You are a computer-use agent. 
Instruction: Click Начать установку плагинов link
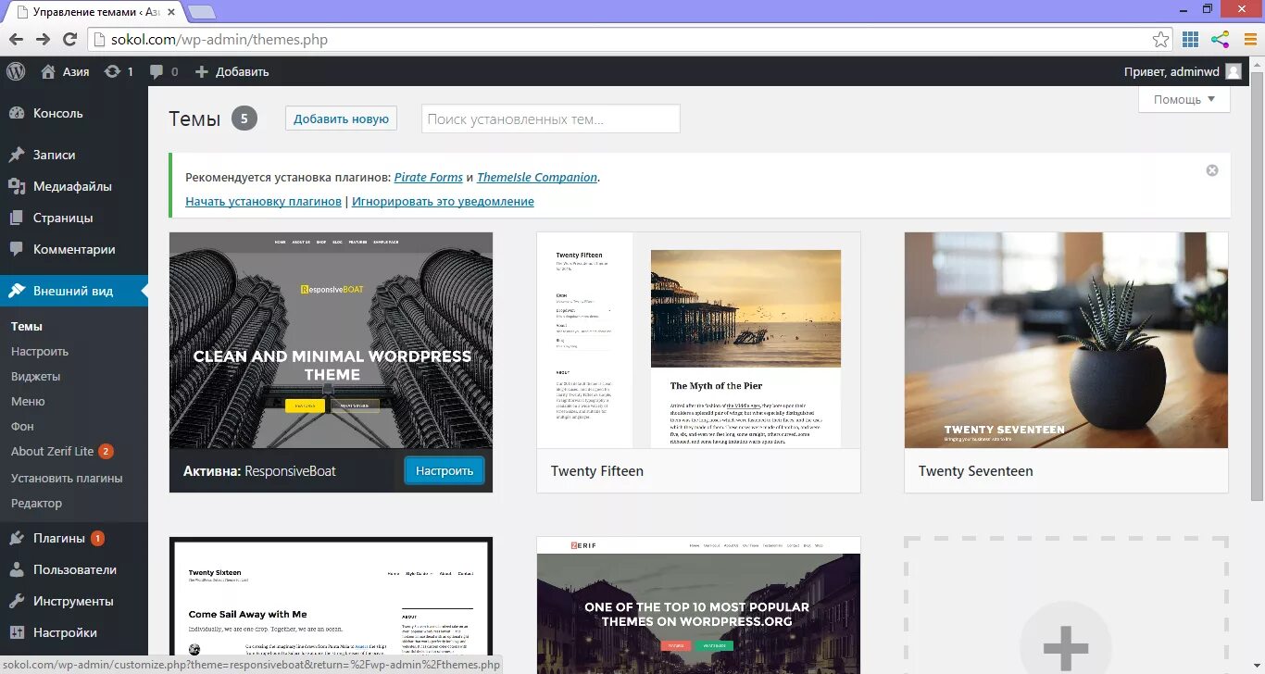point(263,201)
